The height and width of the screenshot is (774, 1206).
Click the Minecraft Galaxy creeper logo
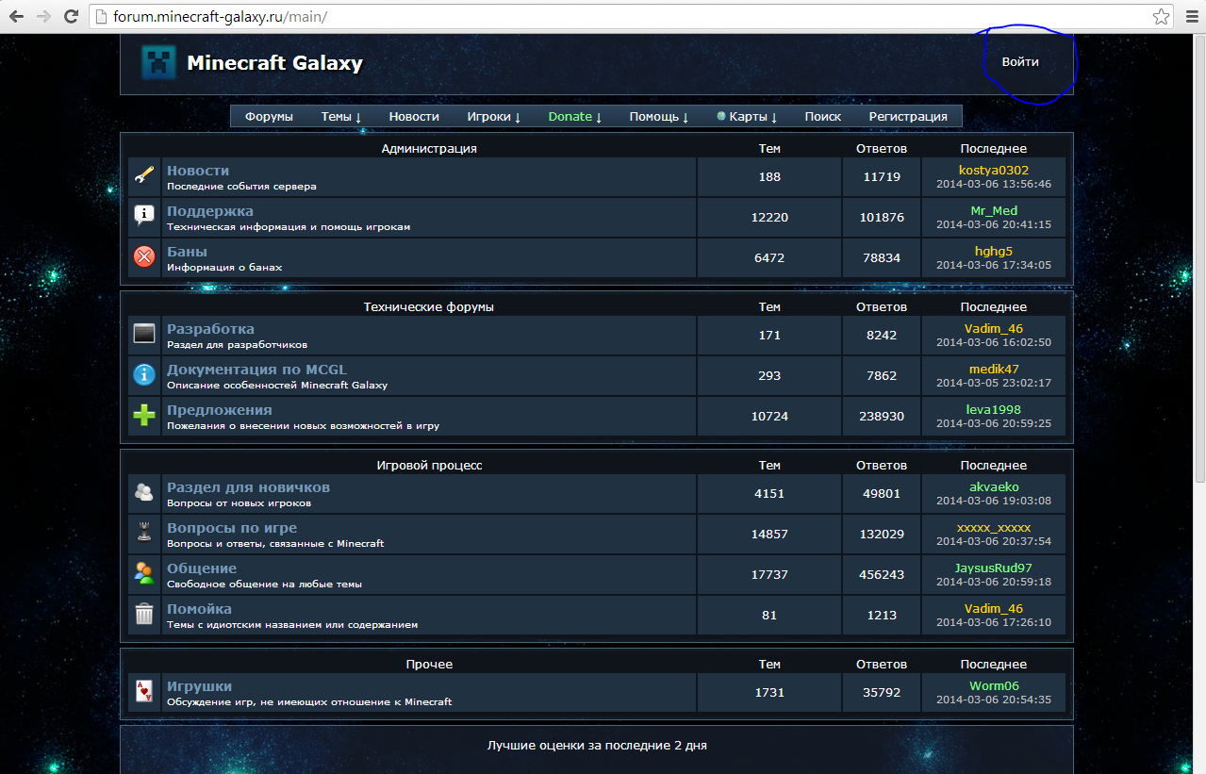pyautogui.click(x=158, y=62)
